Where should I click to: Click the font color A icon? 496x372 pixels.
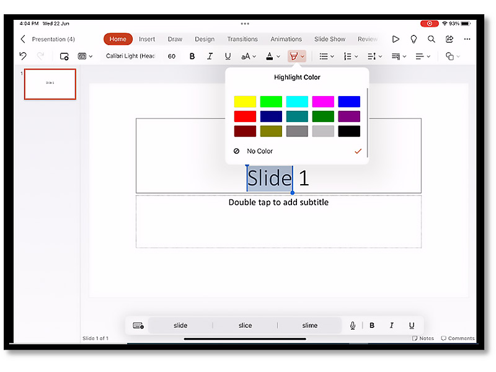click(x=270, y=56)
